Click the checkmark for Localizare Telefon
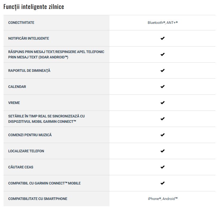Screen dimensions: 219x211 pos(162,151)
